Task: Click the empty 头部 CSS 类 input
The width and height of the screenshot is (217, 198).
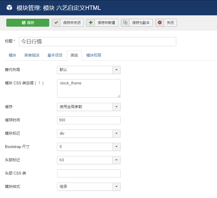Action: (x=89, y=173)
